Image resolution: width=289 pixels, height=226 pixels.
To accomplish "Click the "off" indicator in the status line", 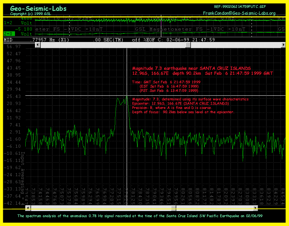I will 136,40.
